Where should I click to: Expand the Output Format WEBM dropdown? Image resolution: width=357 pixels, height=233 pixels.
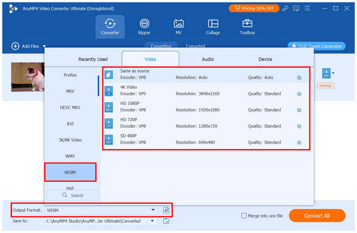(153, 210)
